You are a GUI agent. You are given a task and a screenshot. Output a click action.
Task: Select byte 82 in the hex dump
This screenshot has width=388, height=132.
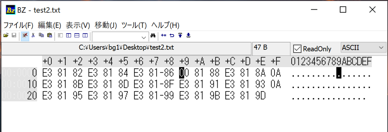(77, 73)
